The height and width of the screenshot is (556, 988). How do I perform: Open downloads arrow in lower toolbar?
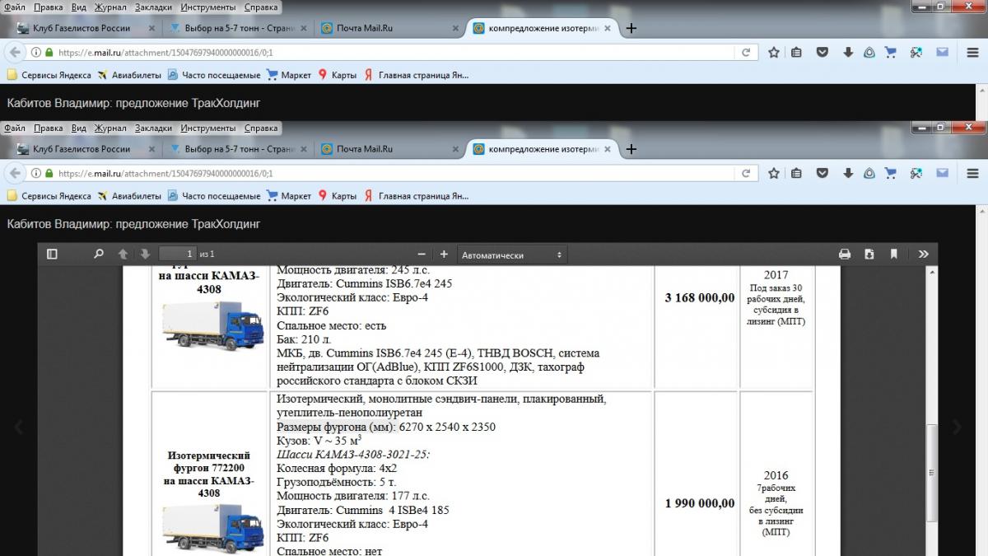[x=847, y=173]
